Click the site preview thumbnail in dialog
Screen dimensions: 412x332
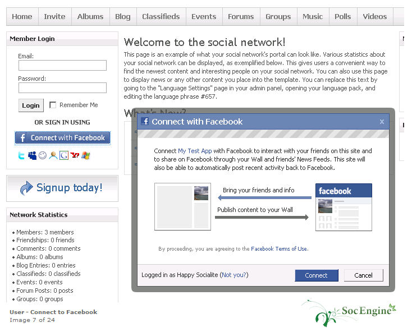tap(182, 206)
